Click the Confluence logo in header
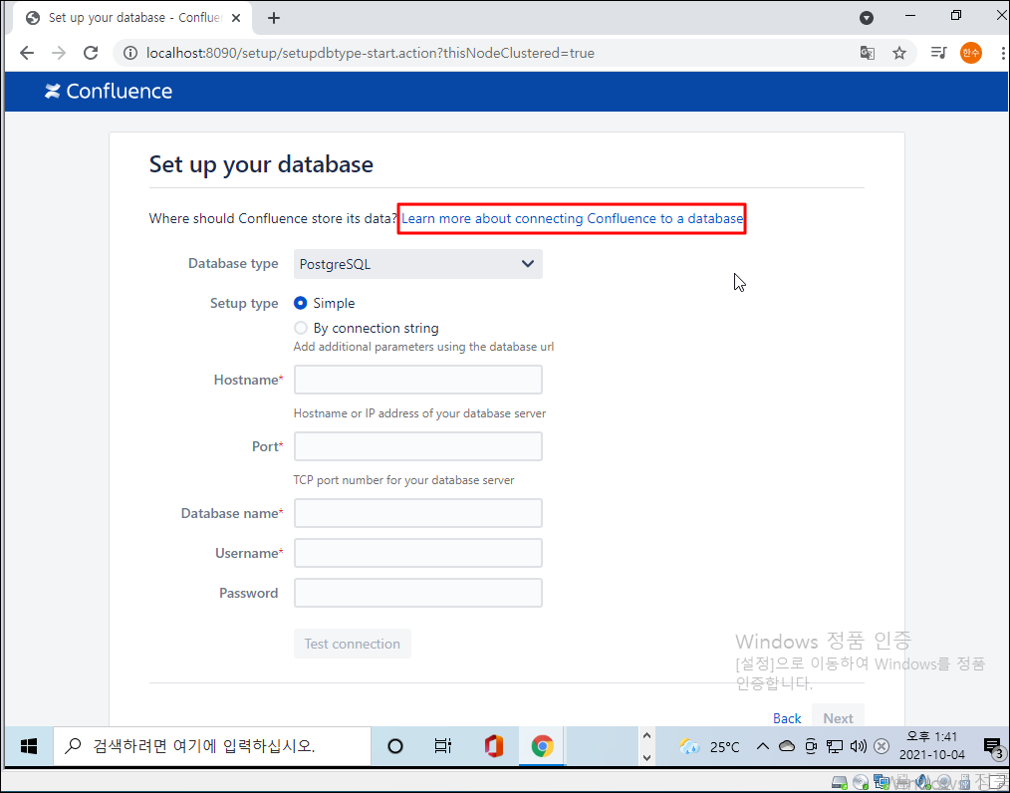 coord(109,91)
